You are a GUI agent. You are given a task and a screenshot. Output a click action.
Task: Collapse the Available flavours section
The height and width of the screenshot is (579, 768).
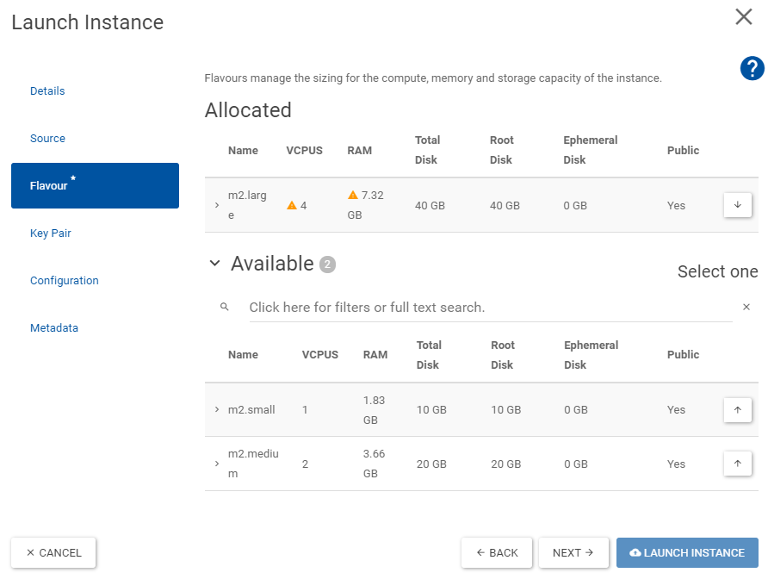pos(215,264)
